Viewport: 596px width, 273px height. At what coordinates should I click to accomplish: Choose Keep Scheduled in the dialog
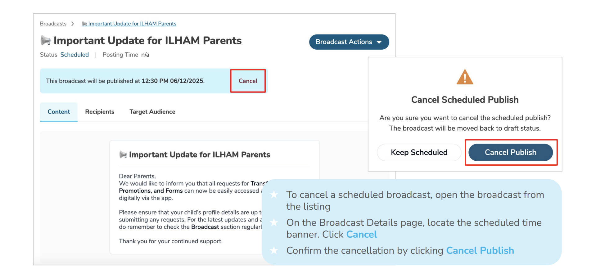click(419, 152)
